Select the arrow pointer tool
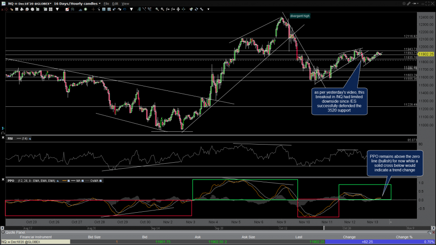 (99, 9)
